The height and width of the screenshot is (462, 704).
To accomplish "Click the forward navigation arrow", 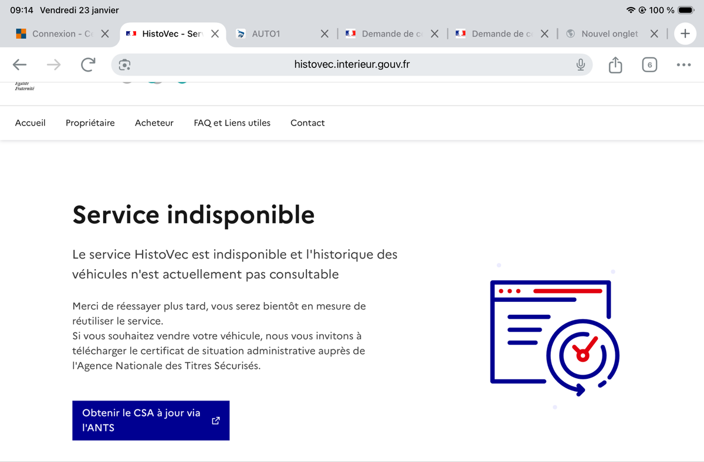I will coord(53,64).
